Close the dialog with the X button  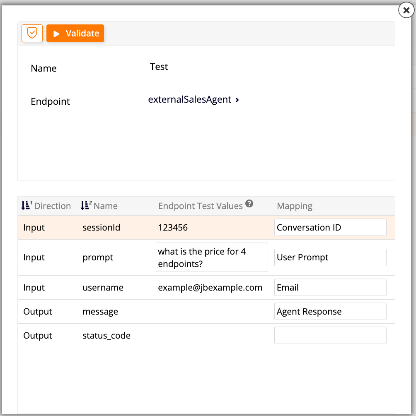point(406,10)
